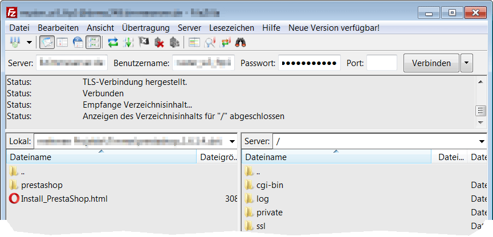Open the Site Manager icon
This screenshot has width=493, height=237.
tap(15, 42)
